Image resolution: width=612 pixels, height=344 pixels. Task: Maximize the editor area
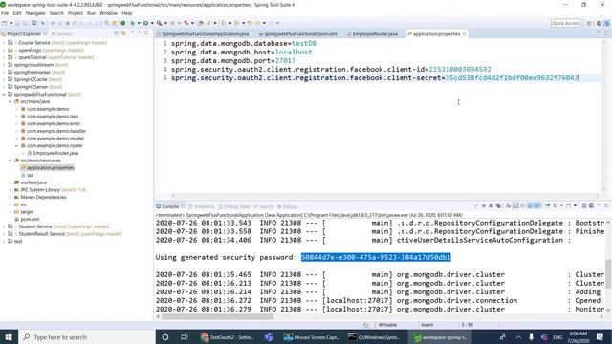[606, 33]
